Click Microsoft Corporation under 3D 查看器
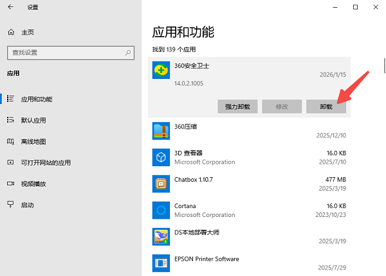Screen dimensions: 386x276 [205, 162]
